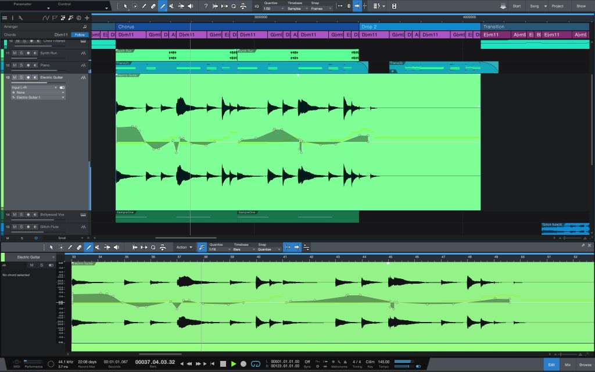Switch to the Browse view at bottom right
Viewport: 595px width, 372px height.
pyautogui.click(x=585, y=364)
